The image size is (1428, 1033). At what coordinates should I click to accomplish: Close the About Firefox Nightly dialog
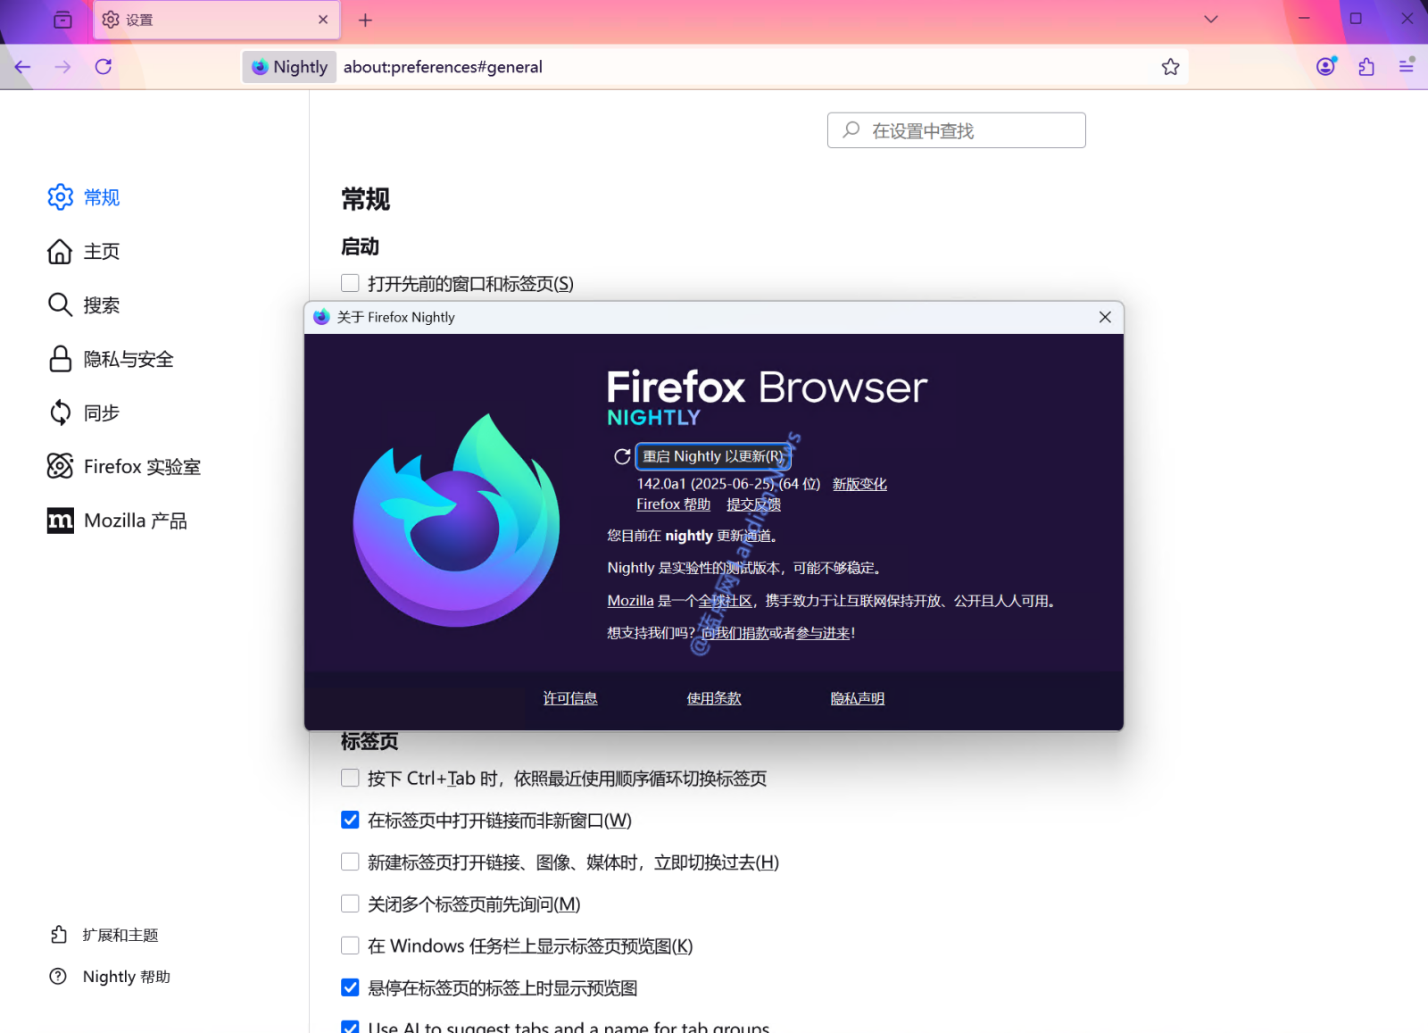(x=1105, y=317)
